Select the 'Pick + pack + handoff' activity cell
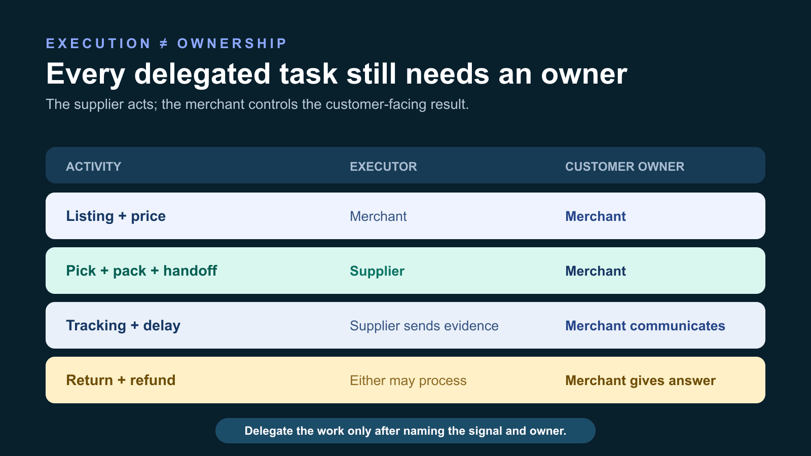 pyautogui.click(x=141, y=271)
